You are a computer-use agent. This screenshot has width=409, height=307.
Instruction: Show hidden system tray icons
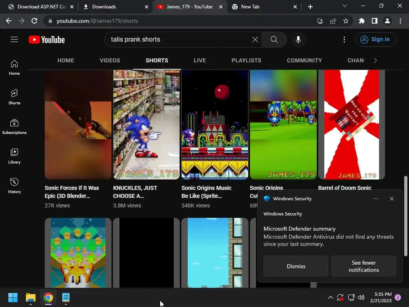point(330,297)
